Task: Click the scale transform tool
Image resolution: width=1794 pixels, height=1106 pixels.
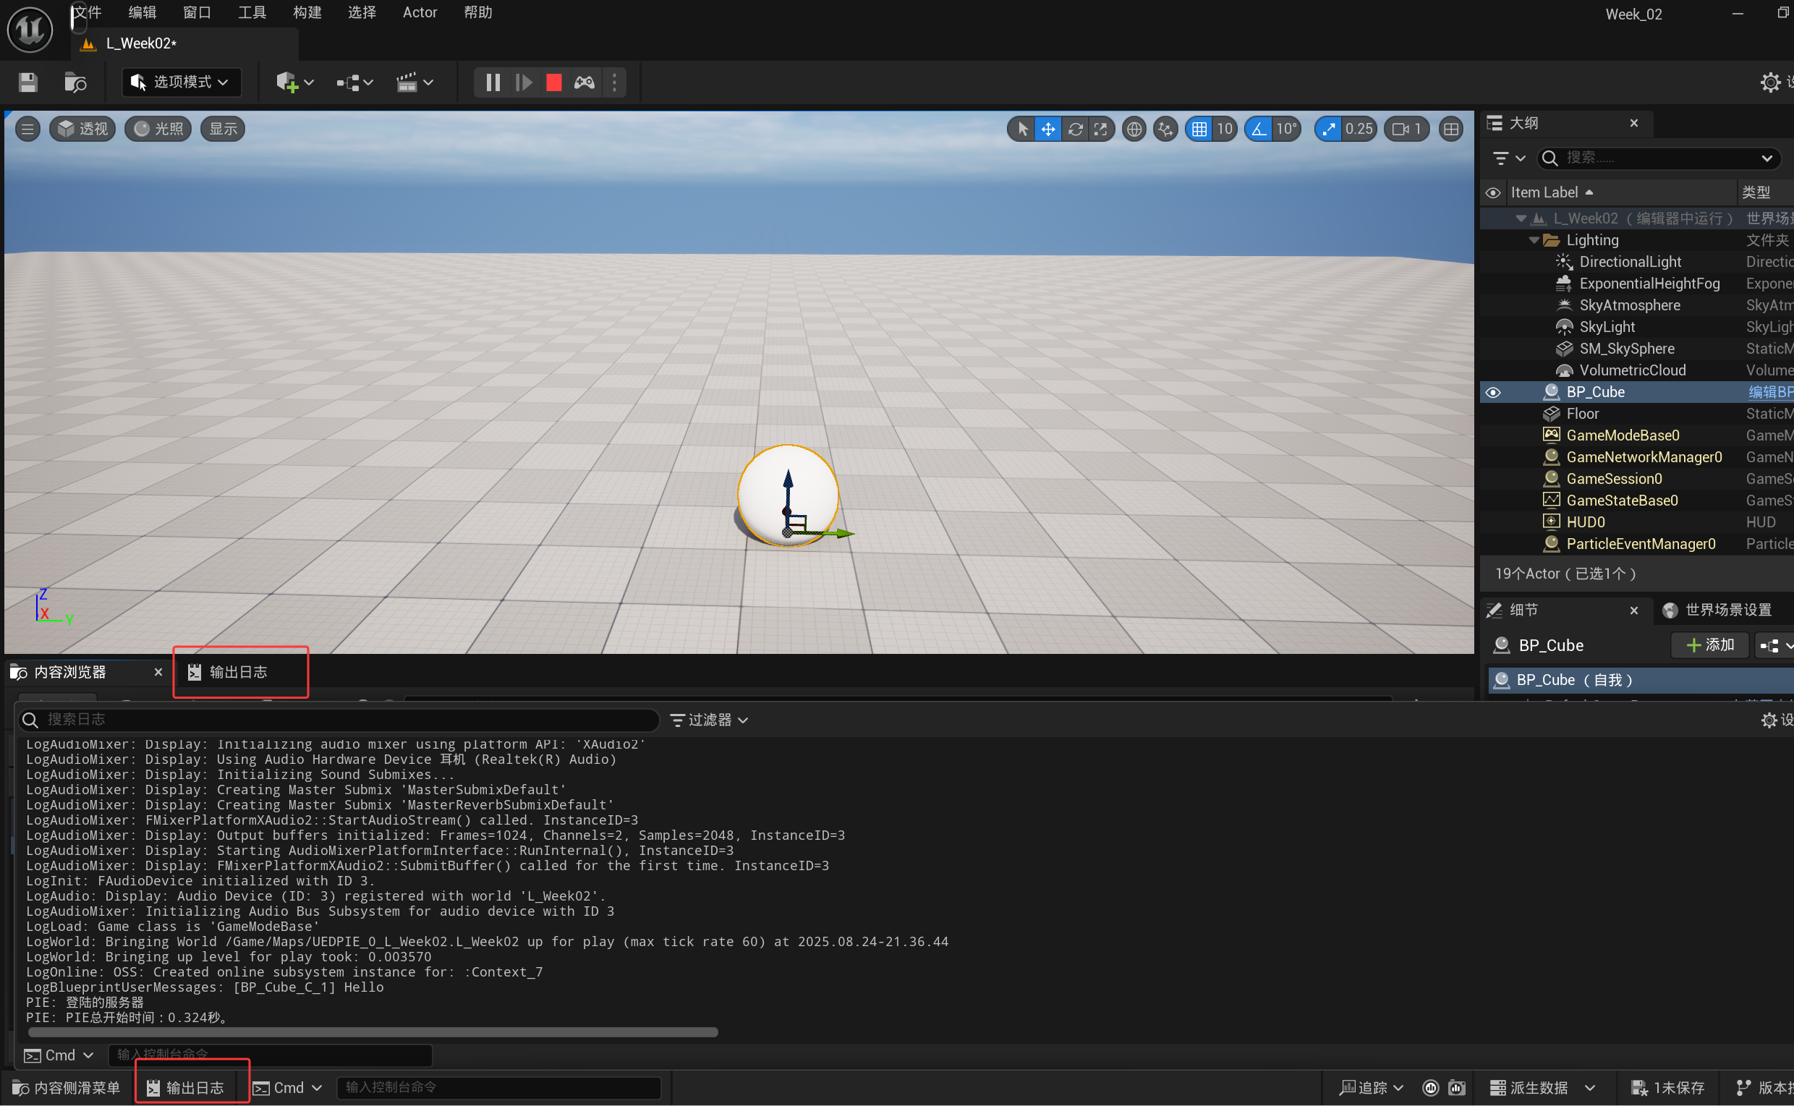Action: (x=1101, y=129)
